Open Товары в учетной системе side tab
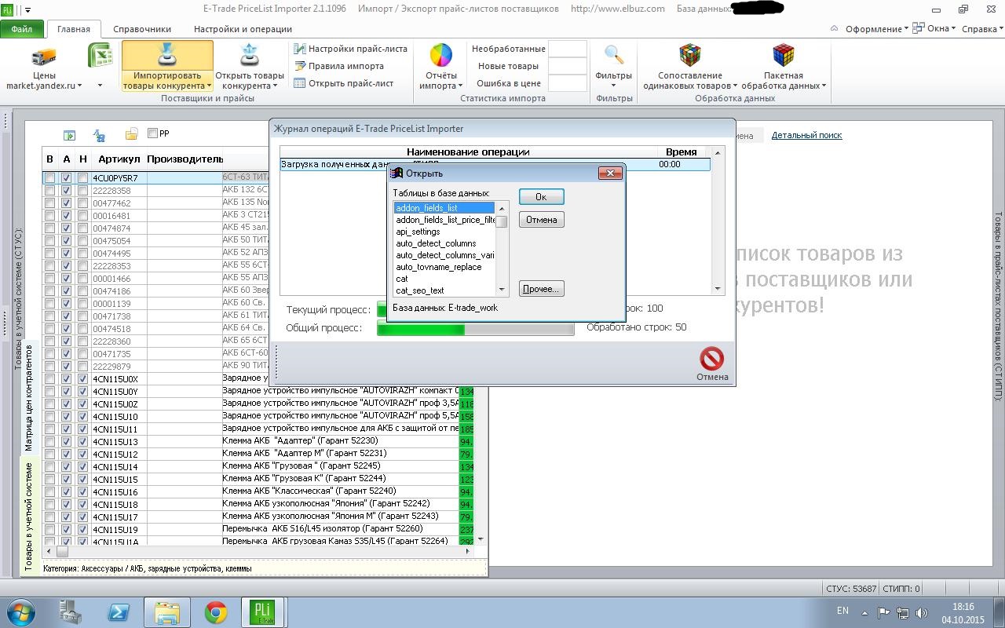The height and width of the screenshot is (628, 1005). [29, 516]
